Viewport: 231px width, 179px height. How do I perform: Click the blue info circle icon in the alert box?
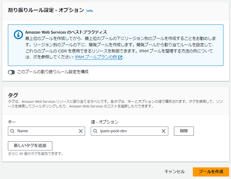pos(18,35)
